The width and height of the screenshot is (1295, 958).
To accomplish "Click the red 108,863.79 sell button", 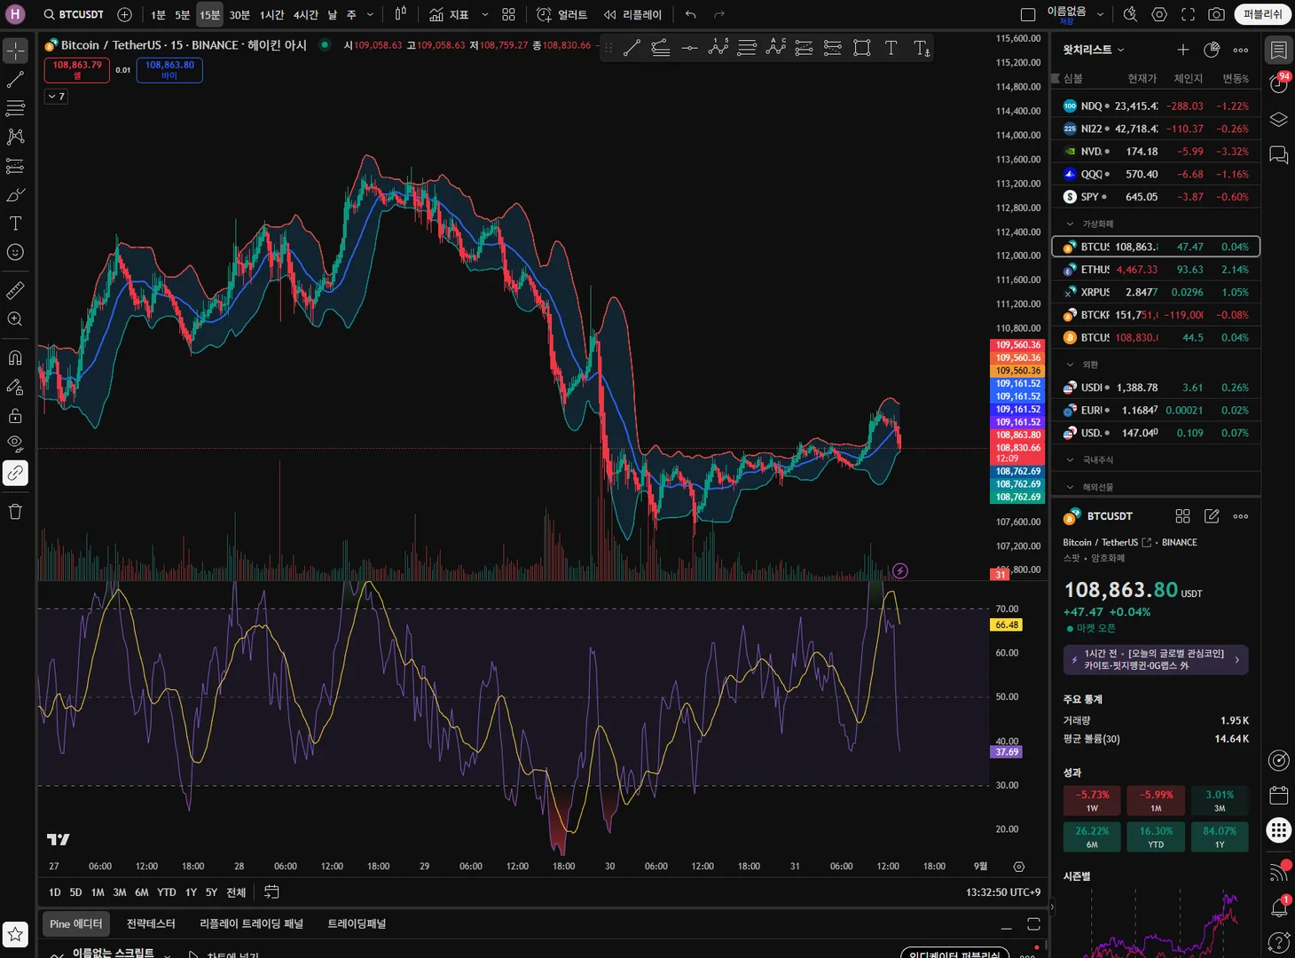I will coord(77,70).
